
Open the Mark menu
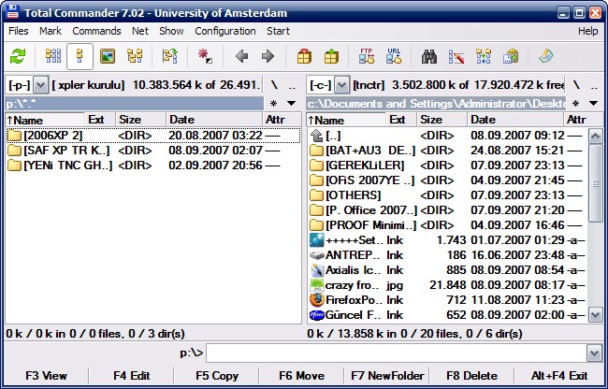51,31
